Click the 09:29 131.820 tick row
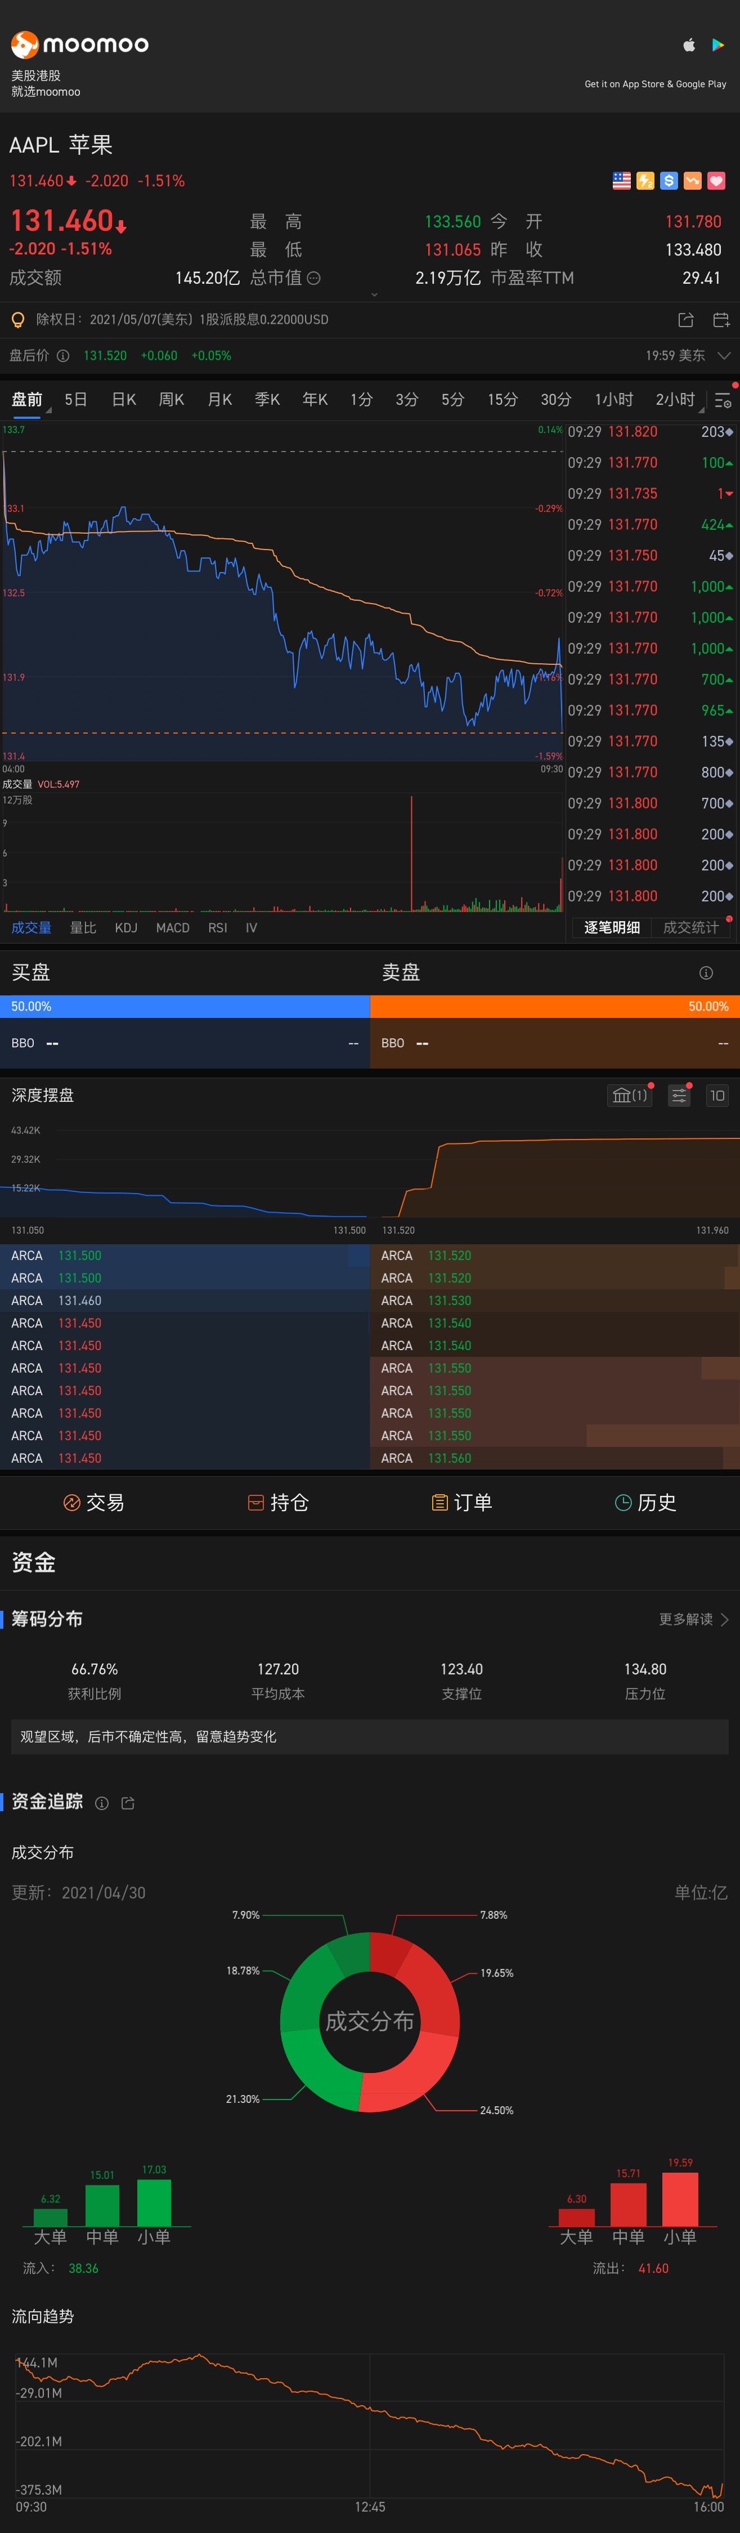 pos(651,432)
